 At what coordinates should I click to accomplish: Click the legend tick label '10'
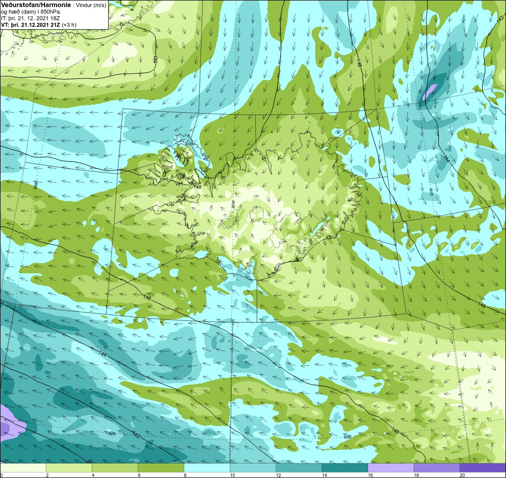(x=232, y=475)
